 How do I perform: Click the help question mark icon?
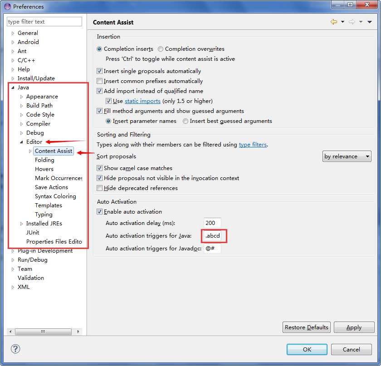pyautogui.click(x=15, y=349)
